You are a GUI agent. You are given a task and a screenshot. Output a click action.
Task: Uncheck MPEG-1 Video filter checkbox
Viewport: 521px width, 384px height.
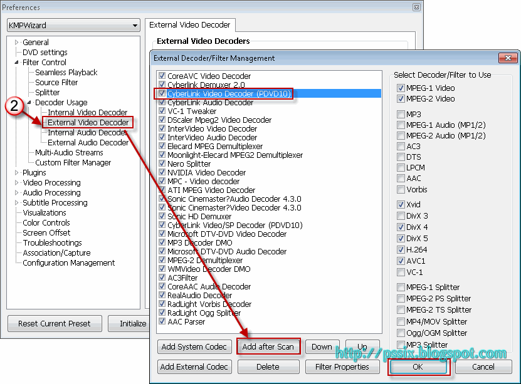pyautogui.click(x=401, y=88)
